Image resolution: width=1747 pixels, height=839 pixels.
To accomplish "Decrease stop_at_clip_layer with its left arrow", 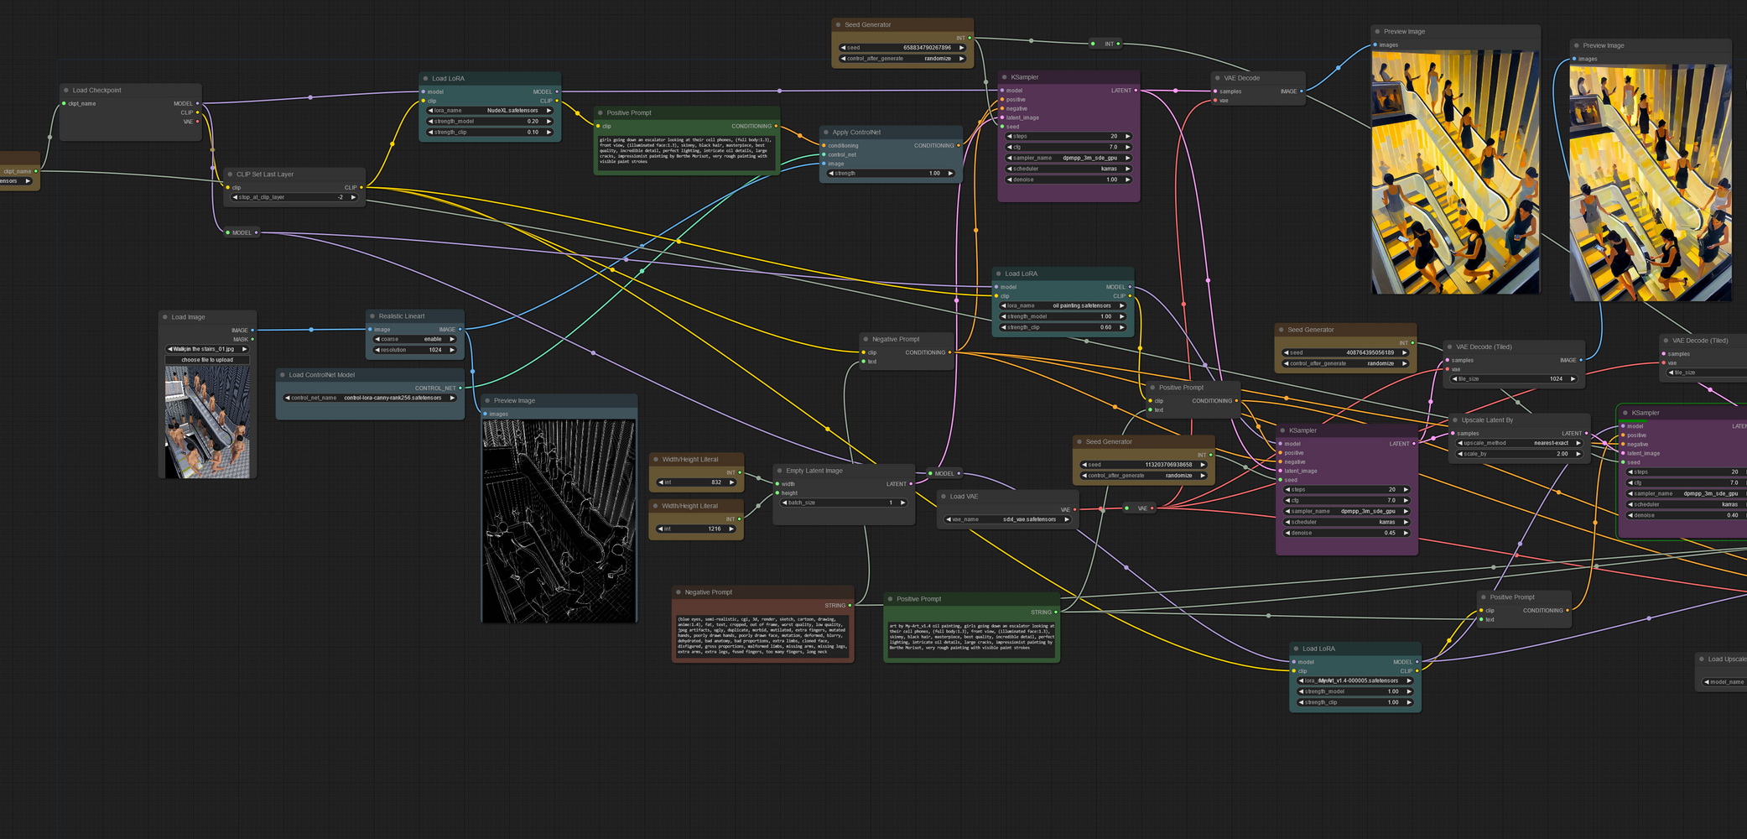I will click(236, 197).
